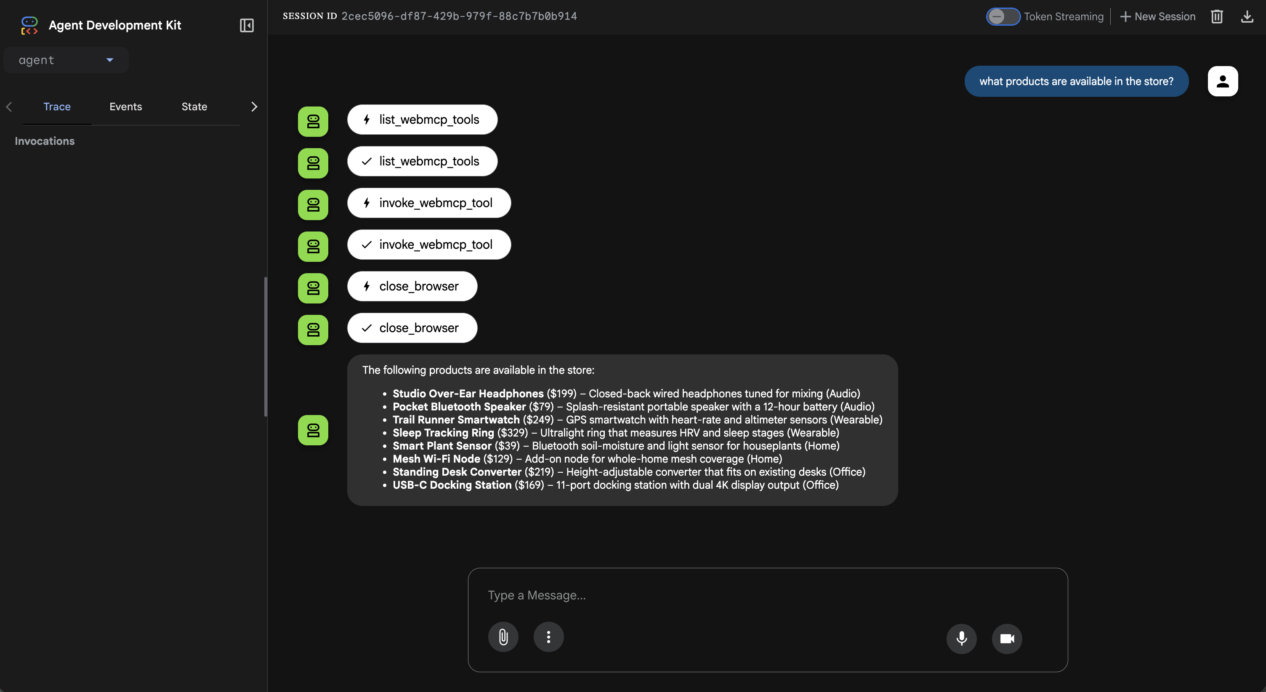This screenshot has width=1266, height=692.
Task: Collapse the side panel with sidebar icon
Action: coord(247,25)
